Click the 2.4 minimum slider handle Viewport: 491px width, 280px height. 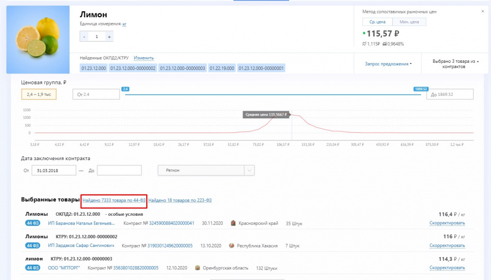coord(125,89)
